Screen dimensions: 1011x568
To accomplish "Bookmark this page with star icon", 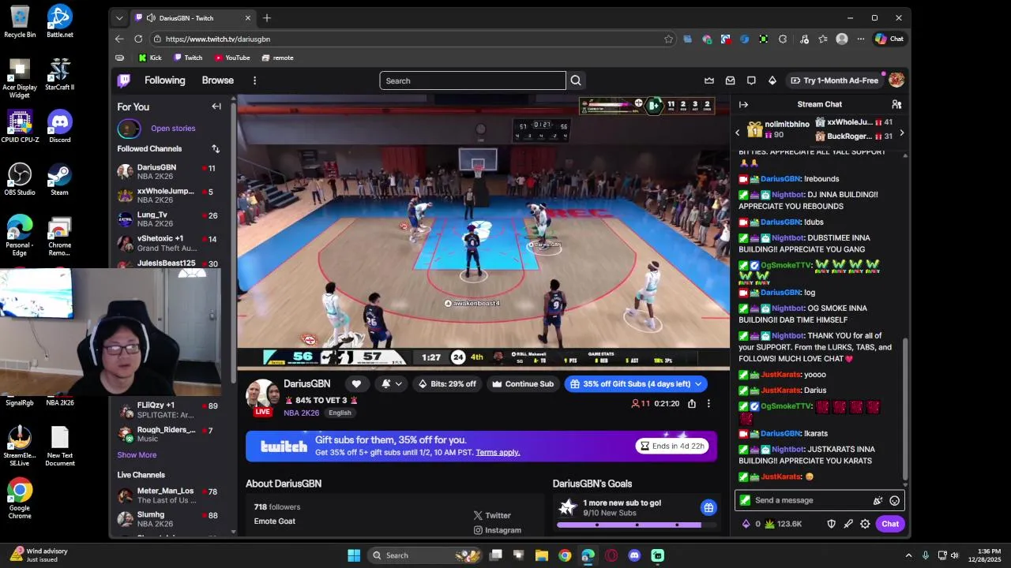I will 669,39.
